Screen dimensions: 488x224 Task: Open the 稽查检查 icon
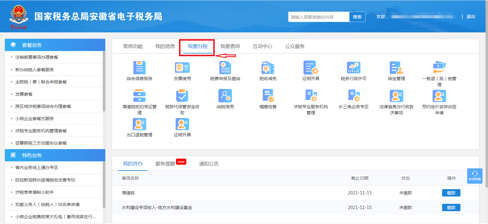click(268, 96)
